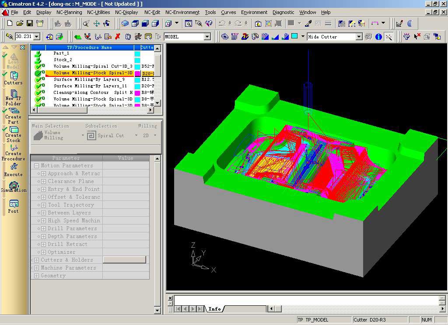Toggle status check of highlighted Volume Milling-Stock Spiral-3D

point(38,73)
